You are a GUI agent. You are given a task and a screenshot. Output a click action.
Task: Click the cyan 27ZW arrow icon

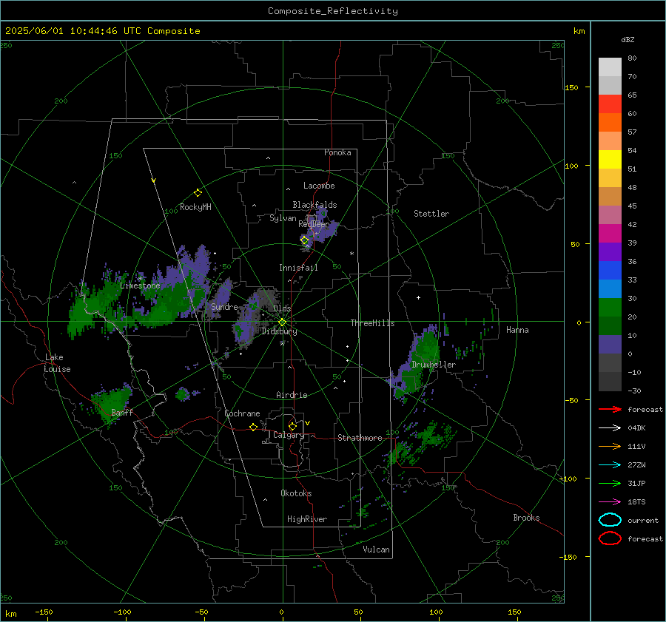(x=610, y=465)
